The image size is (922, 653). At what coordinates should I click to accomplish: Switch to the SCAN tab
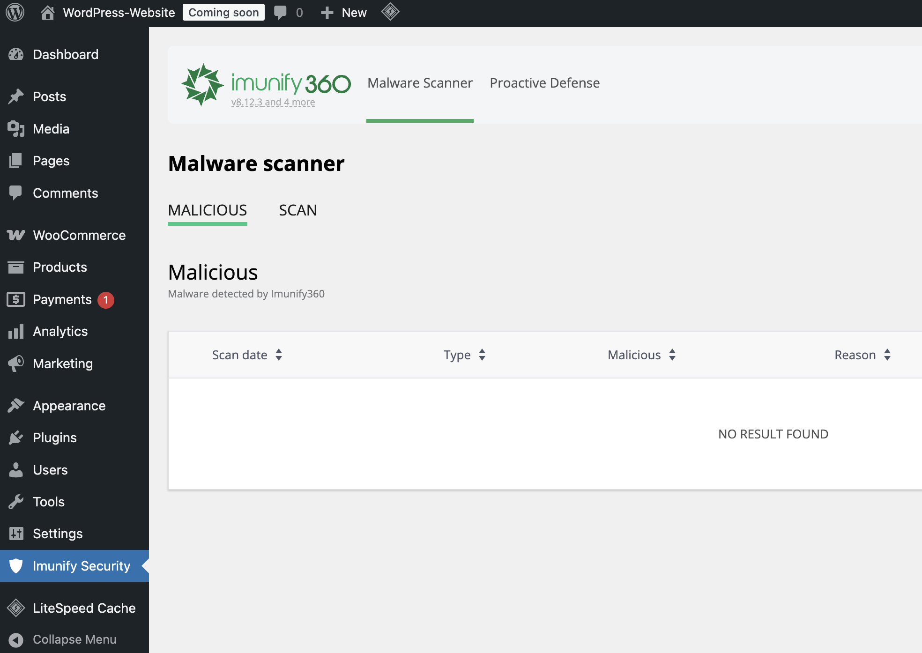click(x=298, y=210)
